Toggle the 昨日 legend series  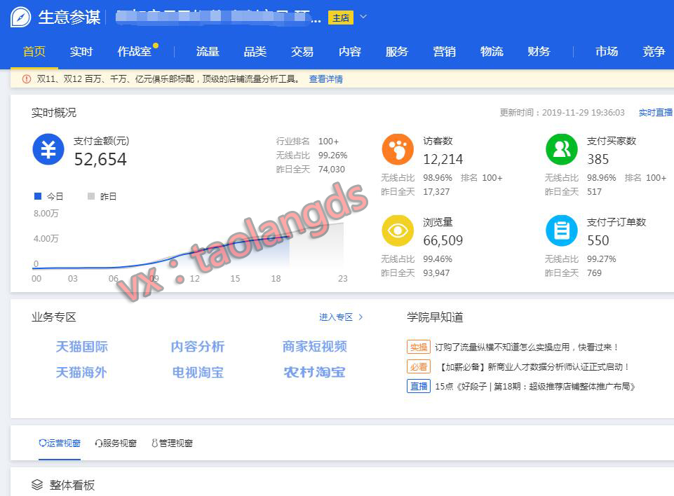(102, 196)
